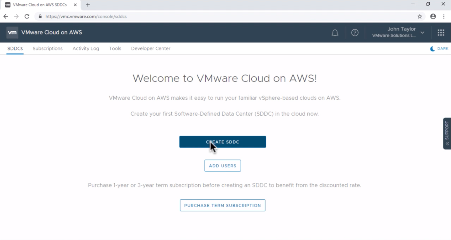Open the browser profile icon
The width and height of the screenshot is (451, 240).
tap(433, 16)
